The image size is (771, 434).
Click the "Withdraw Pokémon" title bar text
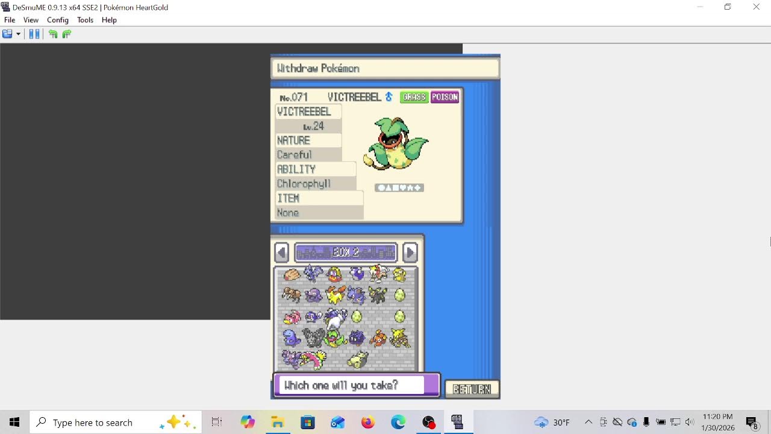tap(318, 68)
